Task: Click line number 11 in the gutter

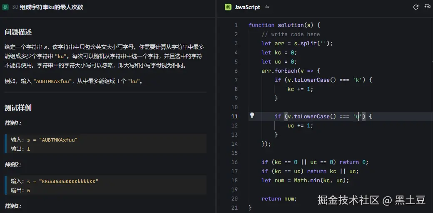Action: (234, 116)
